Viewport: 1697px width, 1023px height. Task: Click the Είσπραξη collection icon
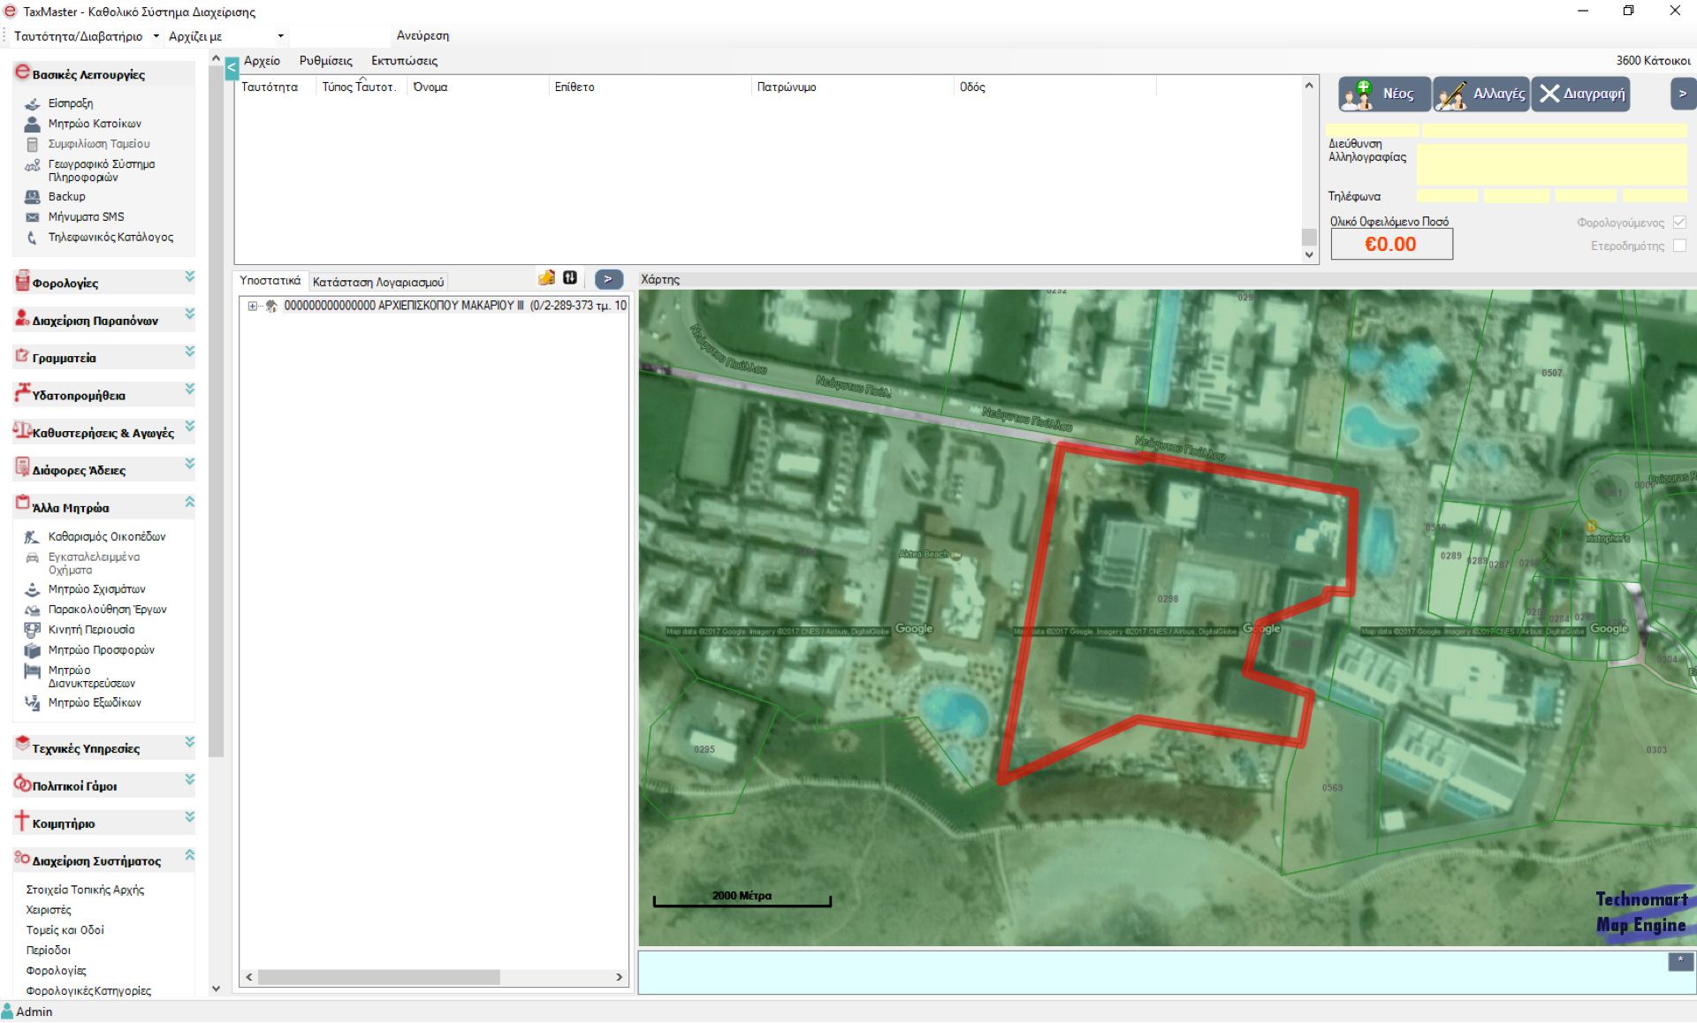33,103
